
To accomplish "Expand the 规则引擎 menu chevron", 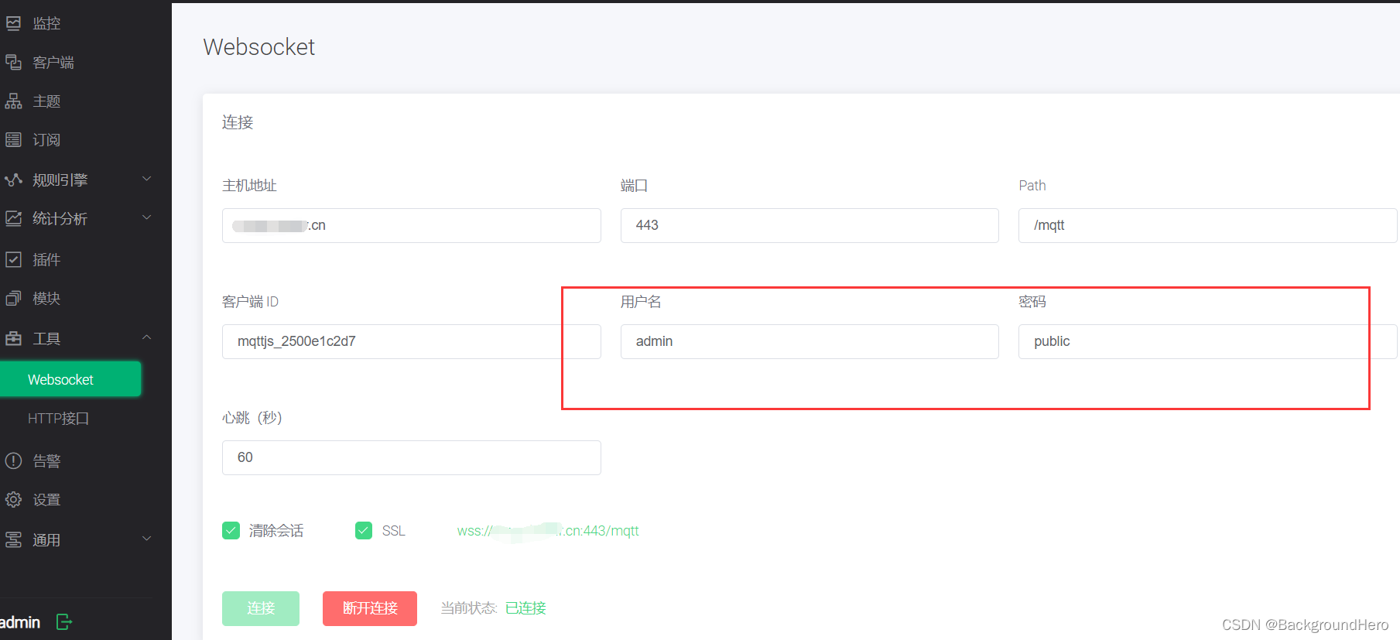I will 147,179.
